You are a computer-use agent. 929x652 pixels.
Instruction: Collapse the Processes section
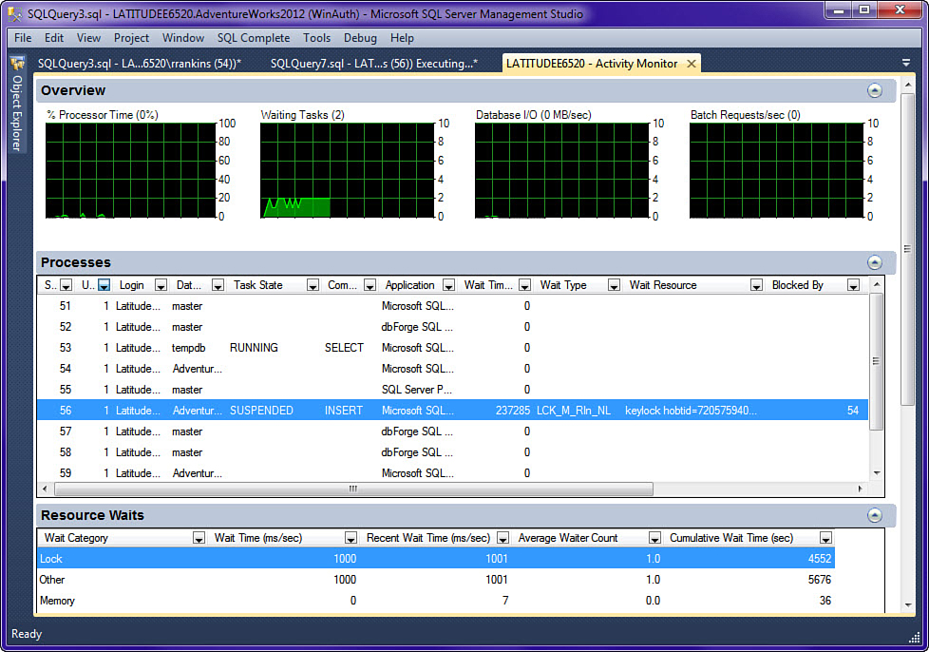875,262
